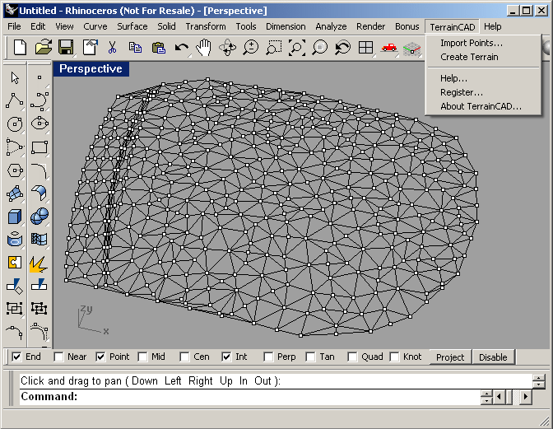
Task: Click the Cut scissors icon
Action: tap(112, 47)
